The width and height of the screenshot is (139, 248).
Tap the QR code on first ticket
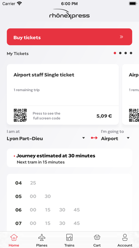coord(20,115)
